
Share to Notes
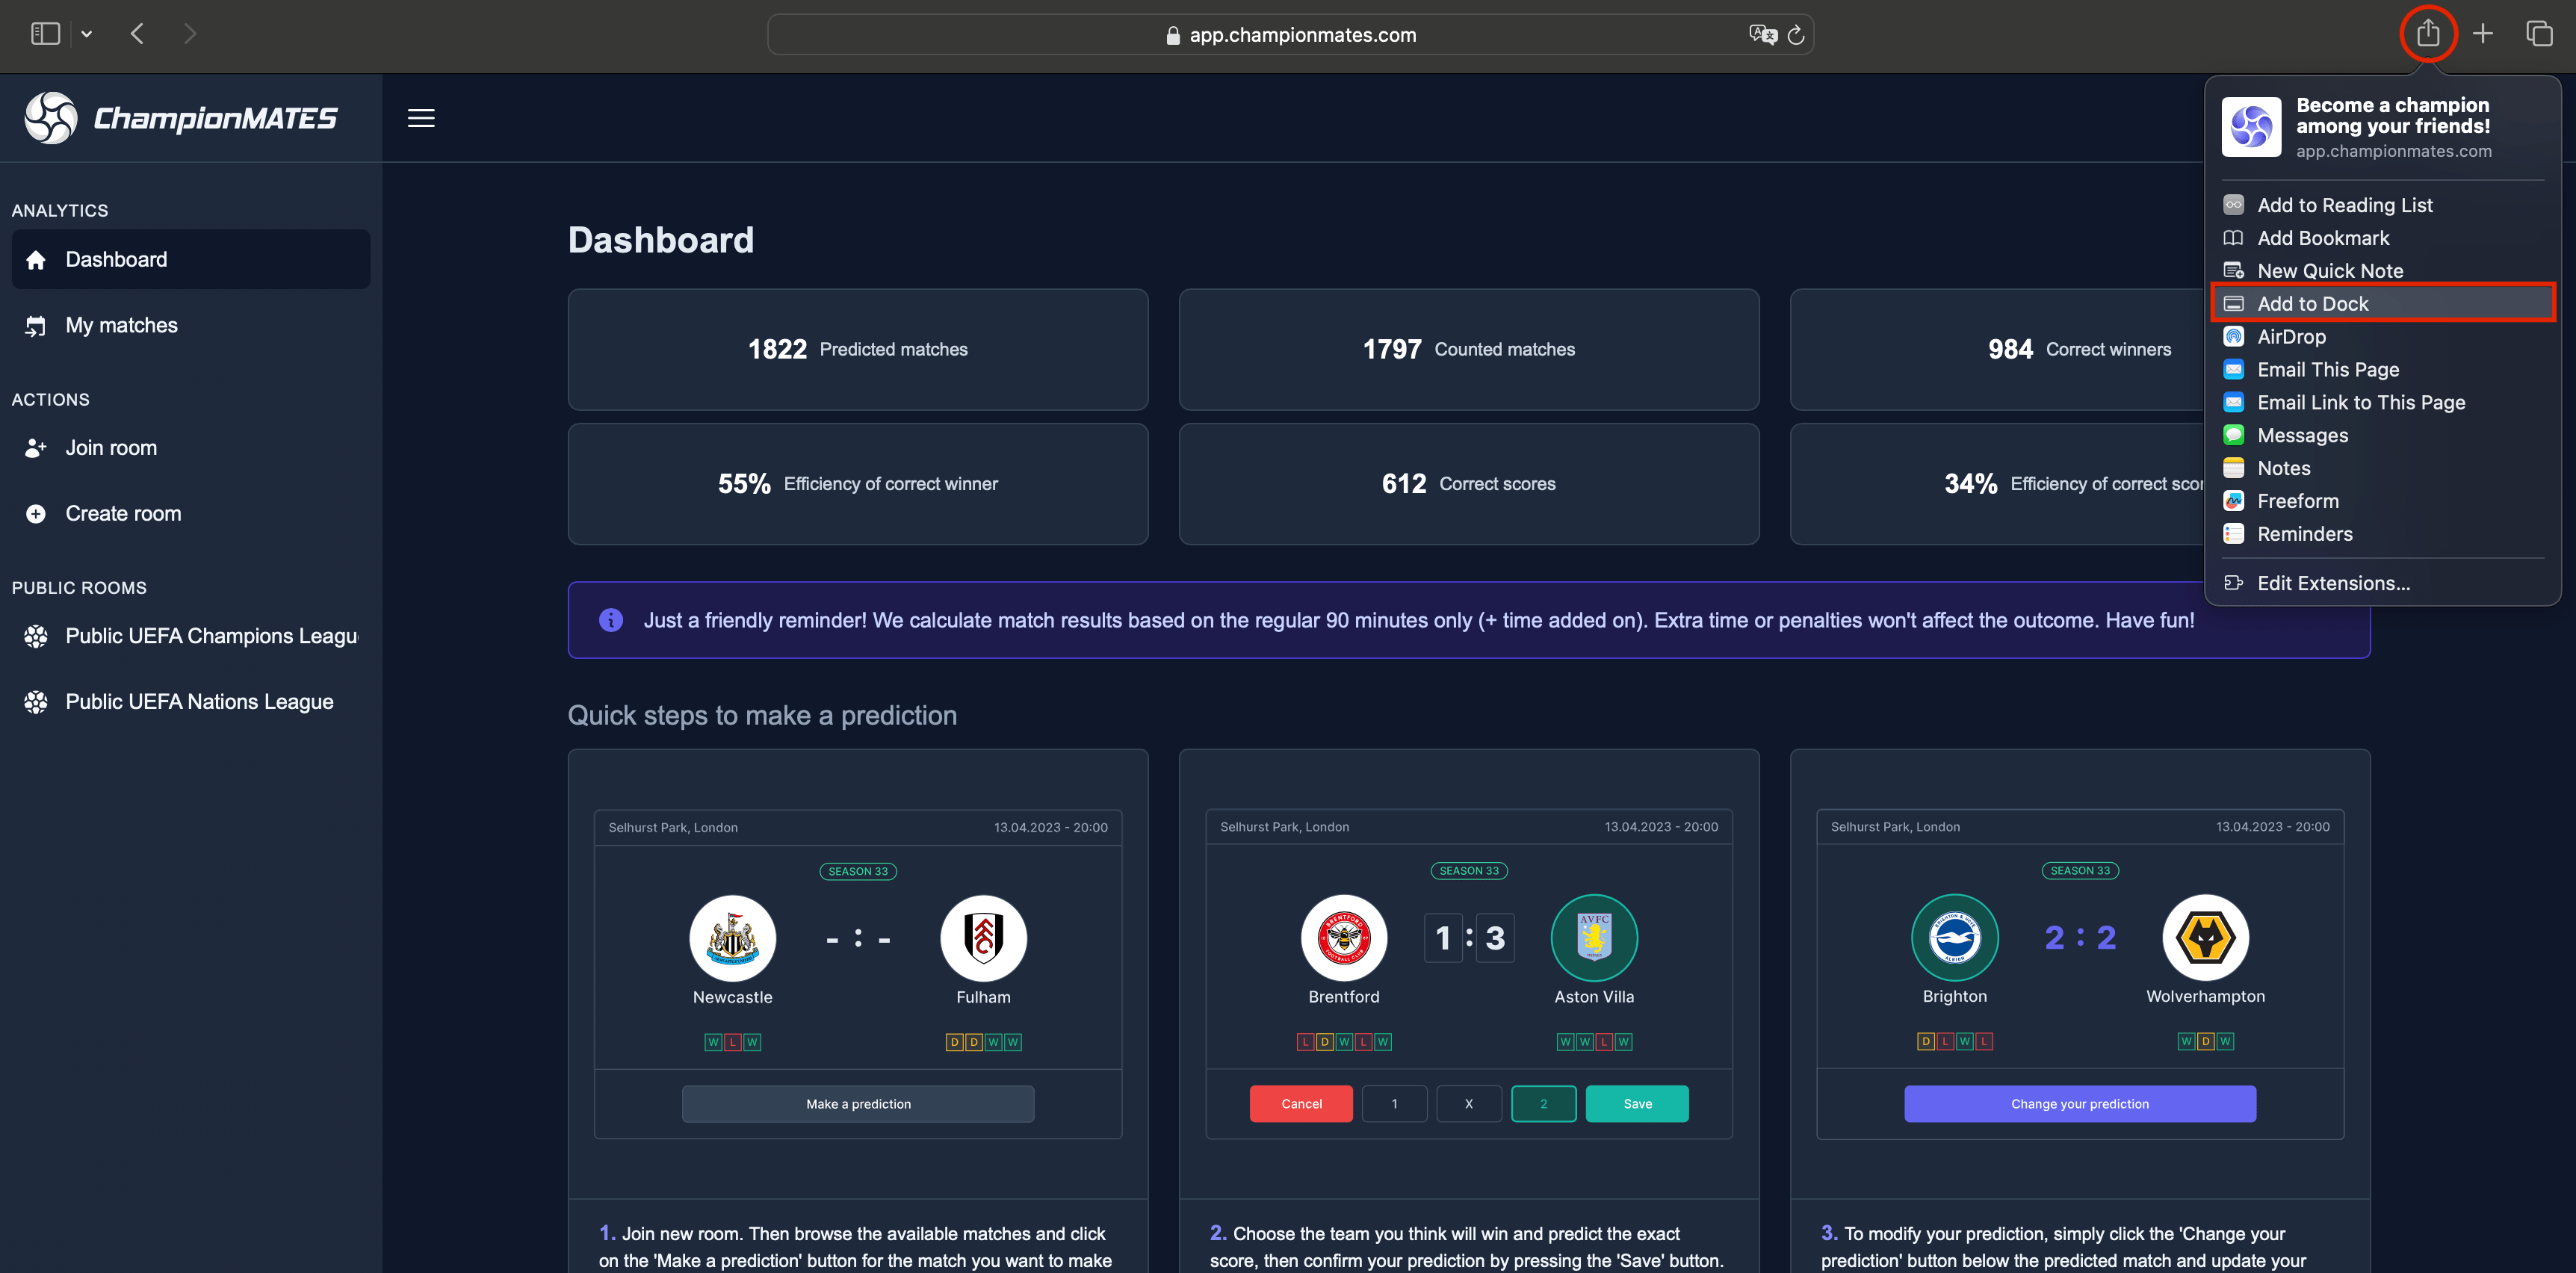2383,468
